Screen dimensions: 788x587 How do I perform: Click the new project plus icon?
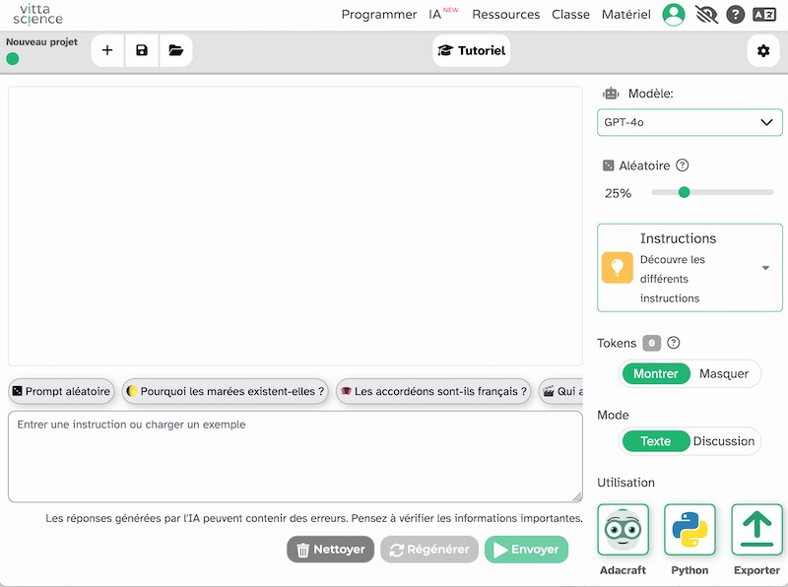coord(107,50)
